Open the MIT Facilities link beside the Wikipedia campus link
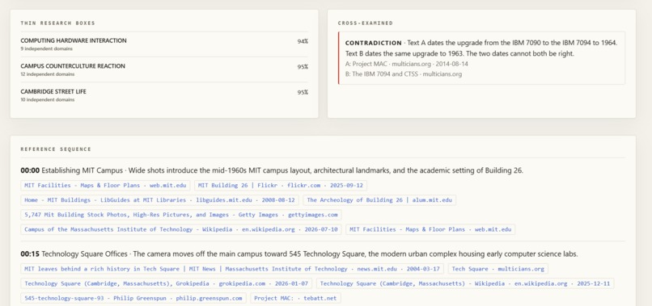The image size is (652, 306). (x=430, y=229)
